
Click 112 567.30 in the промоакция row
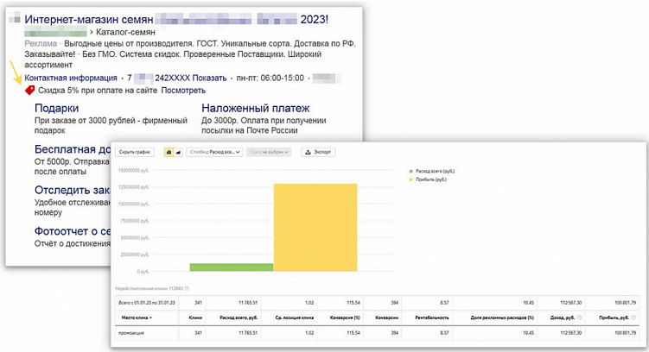coord(571,333)
